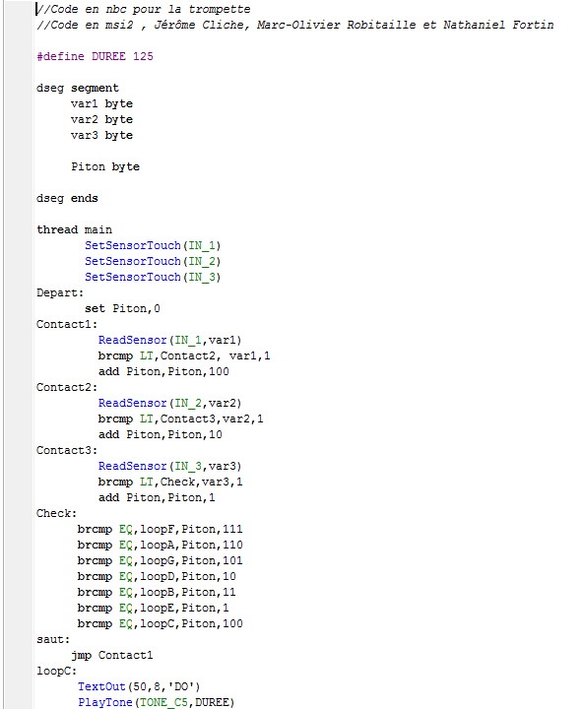This screenshot has height=709, width=583.
Task: Place cursor on 'dseg segment' line
Action: 78,89
